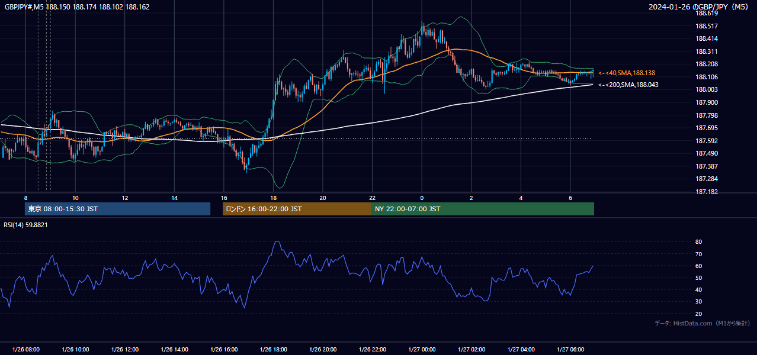Click price axis label 187.182

(x=706, y=192)
